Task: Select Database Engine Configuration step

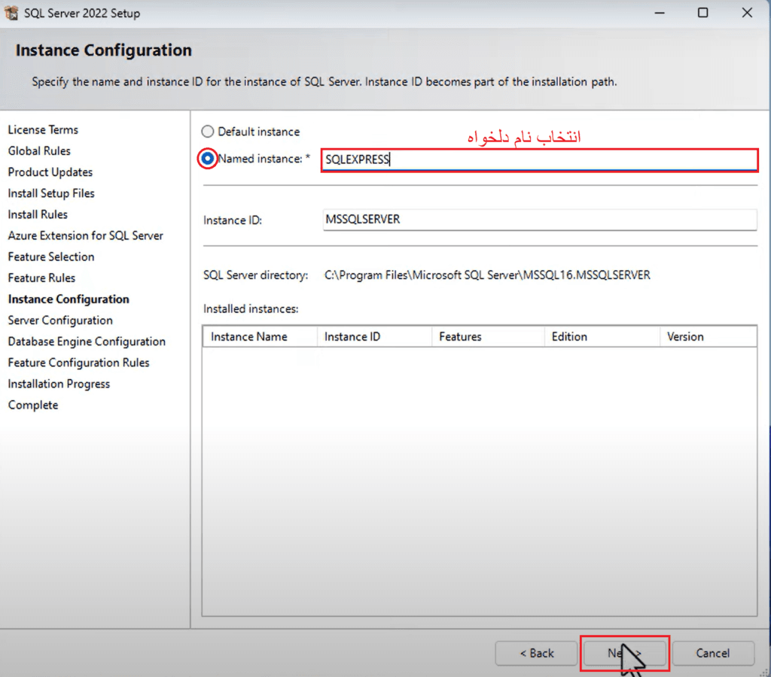Action: click(87, 341)
